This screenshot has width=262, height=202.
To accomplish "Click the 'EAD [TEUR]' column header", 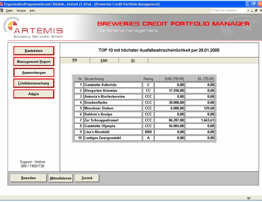I will pyautogui.click(x=174, y=79).
